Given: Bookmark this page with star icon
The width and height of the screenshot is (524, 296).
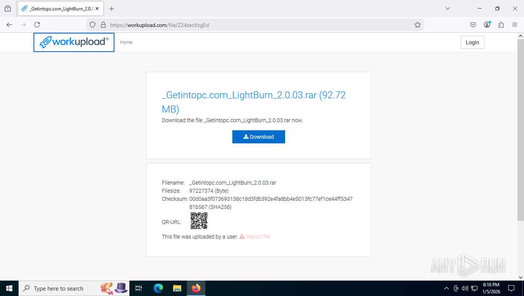Looking at the screenshot, I should tap(418, 25).
